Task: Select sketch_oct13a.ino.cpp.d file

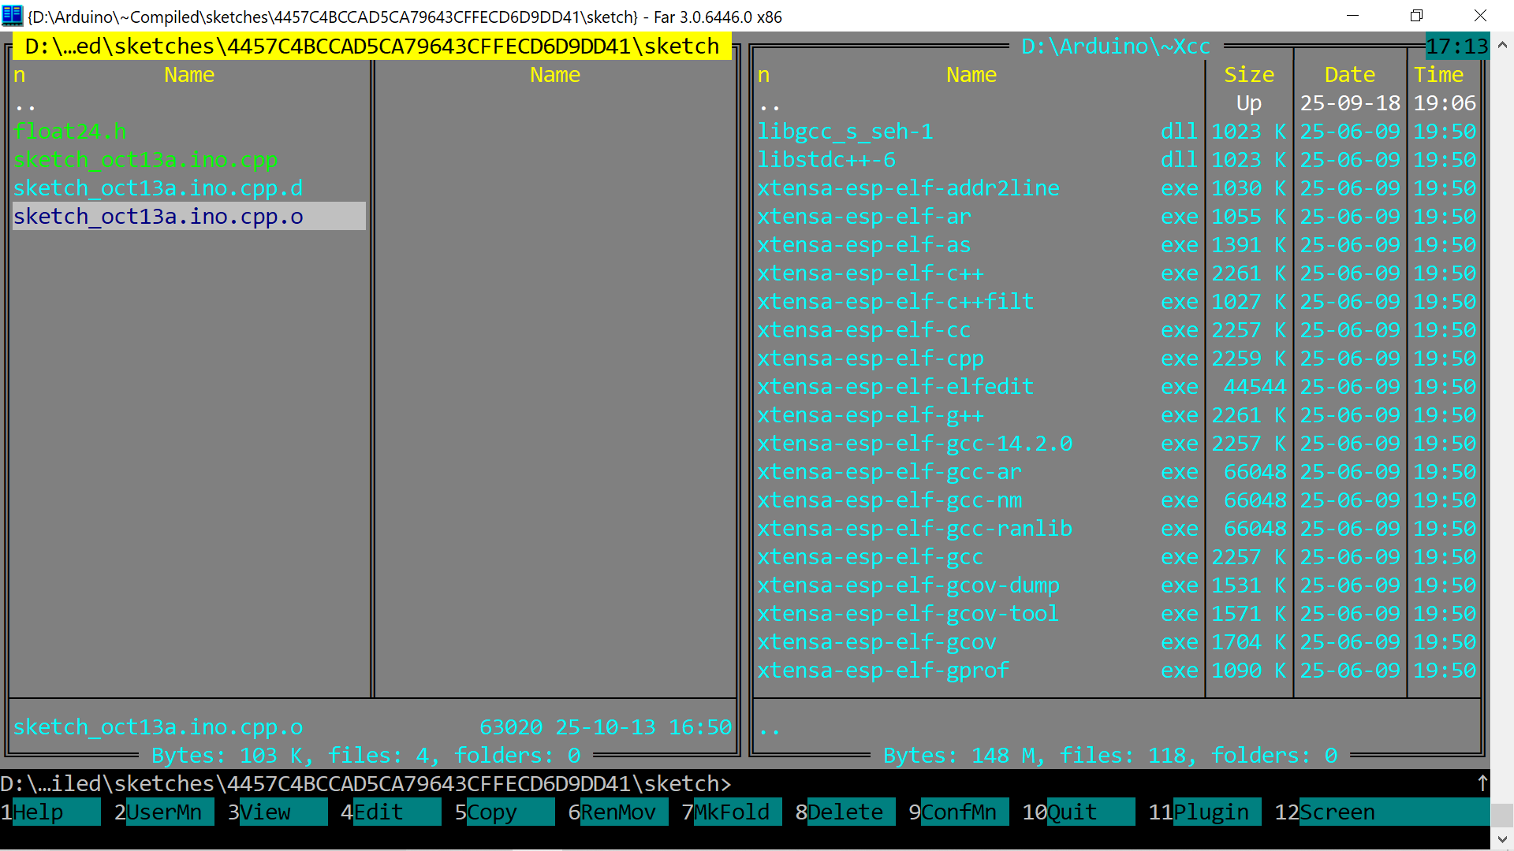Action: 158,188
